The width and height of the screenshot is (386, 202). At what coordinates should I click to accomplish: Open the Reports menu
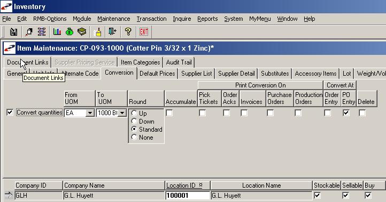[207, 19]
